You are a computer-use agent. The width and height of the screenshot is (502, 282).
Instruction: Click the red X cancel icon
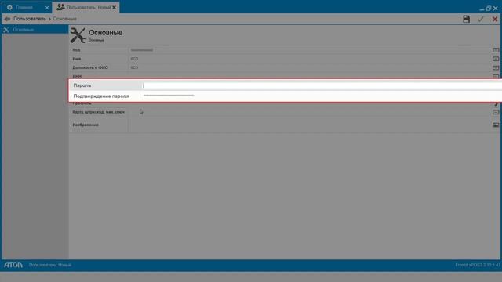click(495, 19)
